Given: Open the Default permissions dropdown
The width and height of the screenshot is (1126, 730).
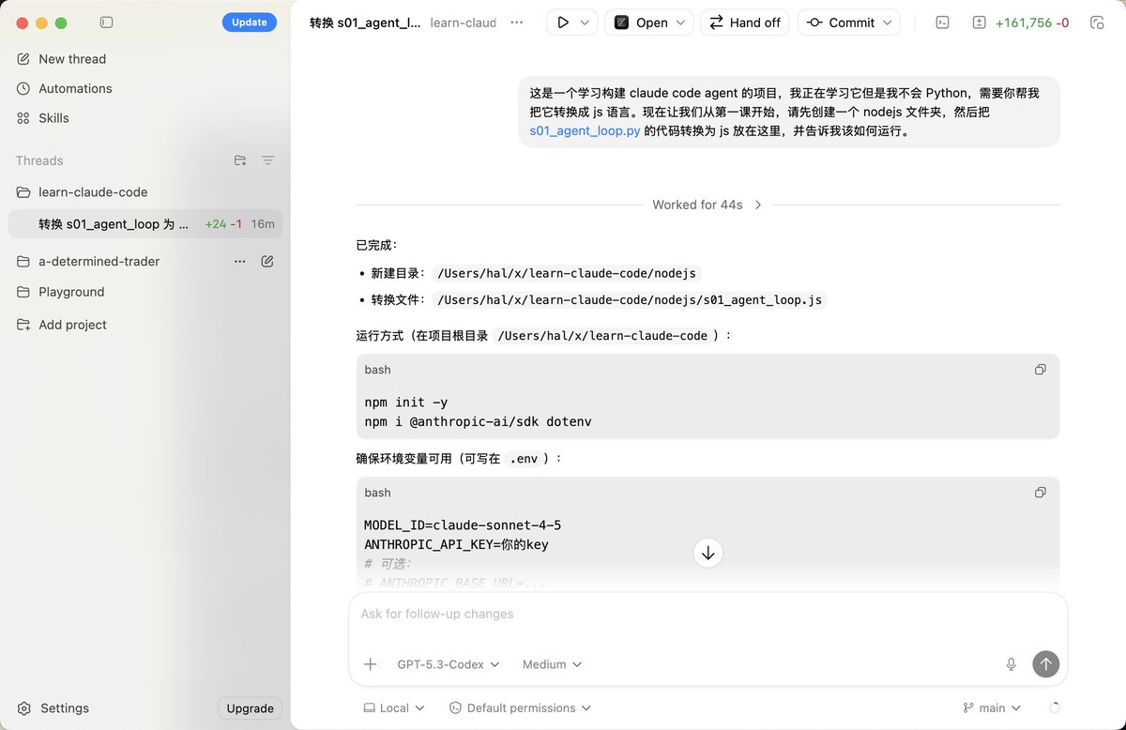Looking at the screenshot, I should click(x=520, y=708).
